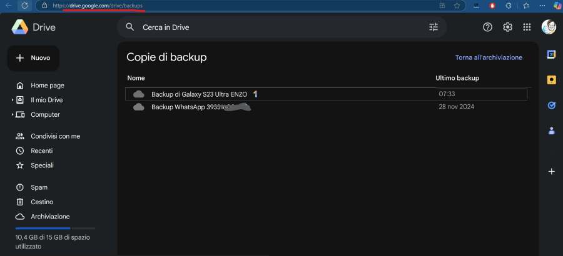Open Google Keep in side panel
The image size is (563, 256).
click(551, 80)
